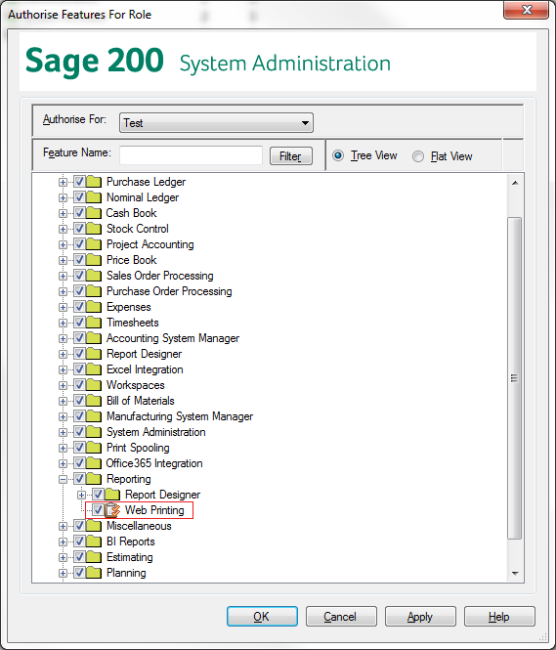This screenshot has height=650, width=556.
Task: Uncheck the Web Printing checkbox
Action: tap(98, 510)
